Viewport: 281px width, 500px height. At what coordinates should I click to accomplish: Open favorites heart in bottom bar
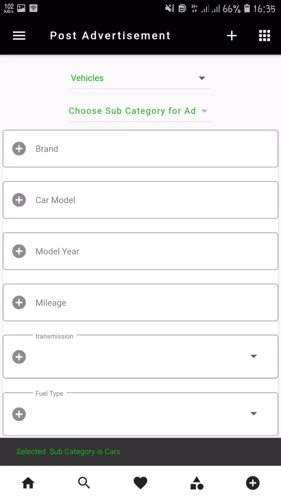click(140, 483)
